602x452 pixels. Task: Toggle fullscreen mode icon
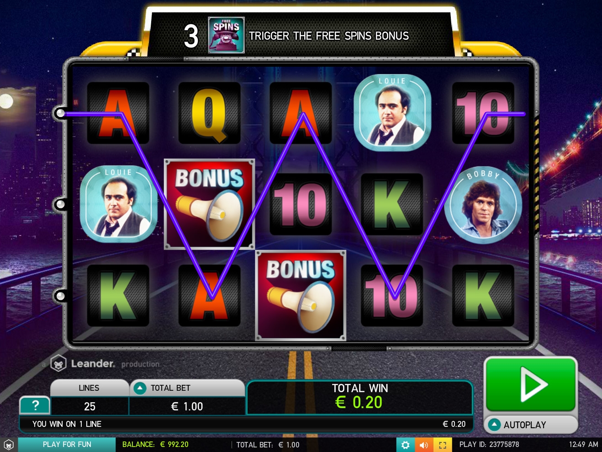coord(442,445)
